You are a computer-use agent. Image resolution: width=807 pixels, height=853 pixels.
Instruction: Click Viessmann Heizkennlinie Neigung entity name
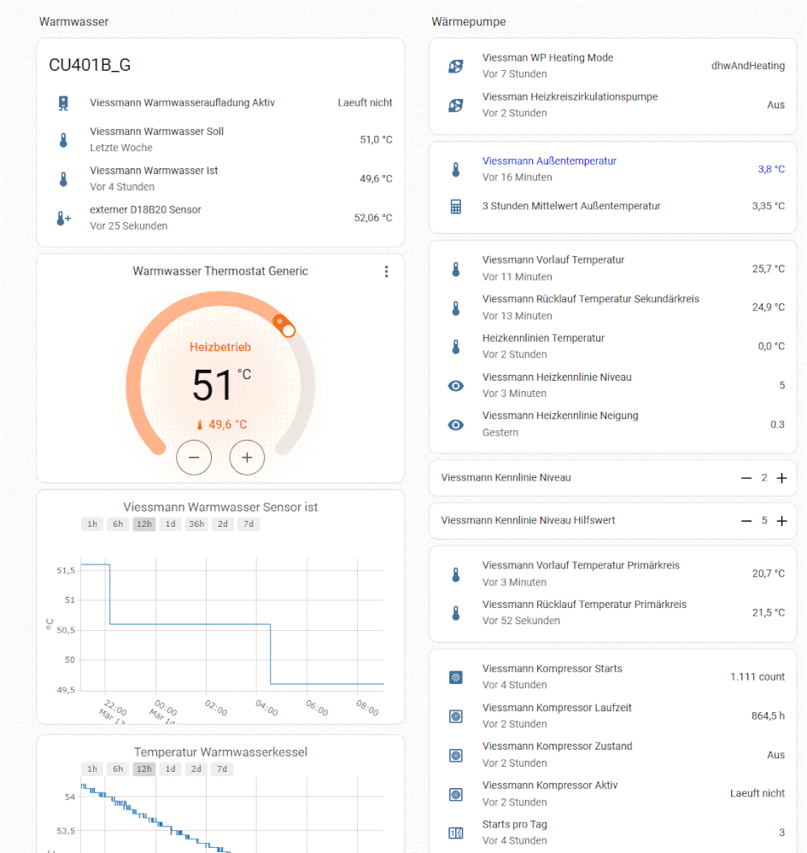[560, 416]
